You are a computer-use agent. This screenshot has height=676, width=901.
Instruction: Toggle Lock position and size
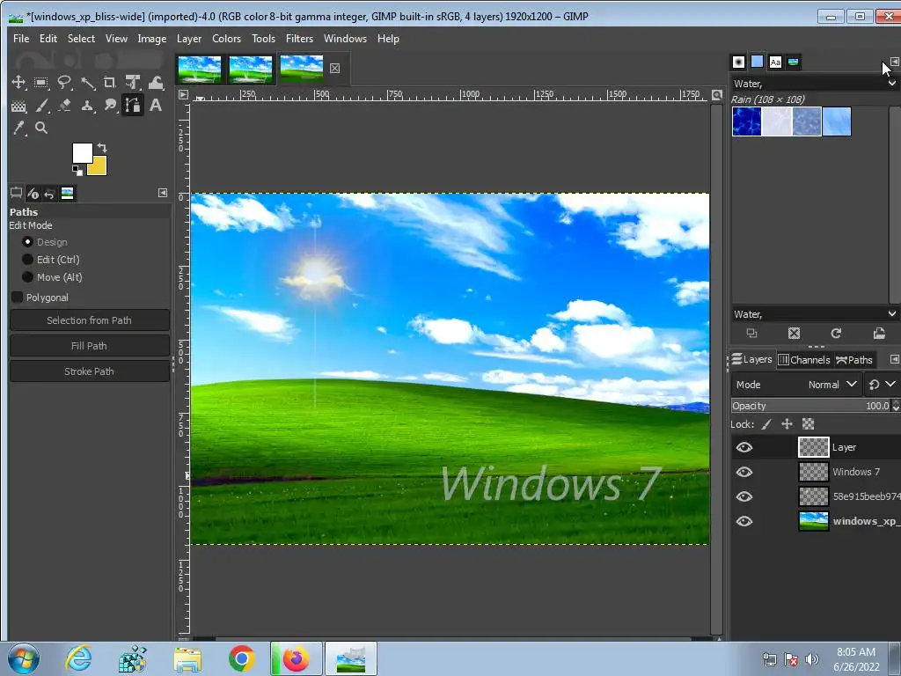787,424
